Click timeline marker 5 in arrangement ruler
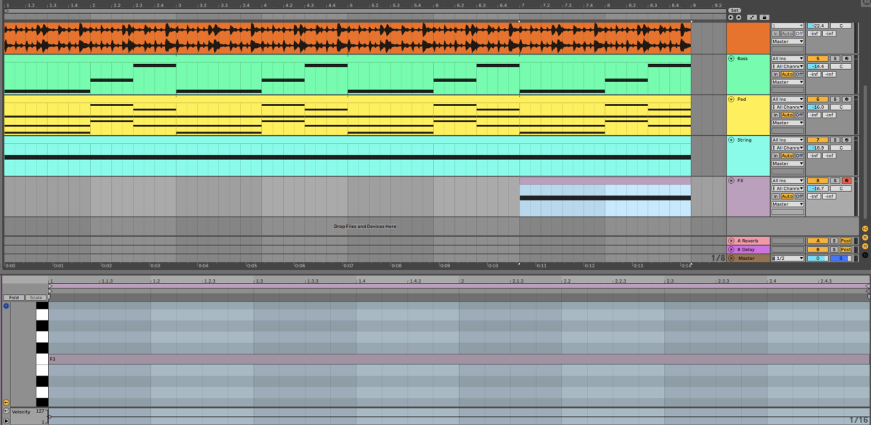871x425 pixels. pos(350,5)
